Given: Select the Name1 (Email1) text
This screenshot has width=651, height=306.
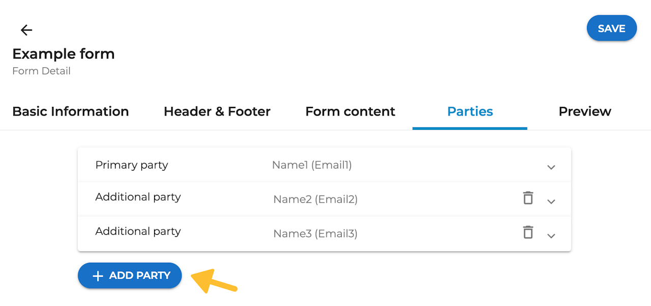Looking at the screenshot, I should tap(312, 165).
